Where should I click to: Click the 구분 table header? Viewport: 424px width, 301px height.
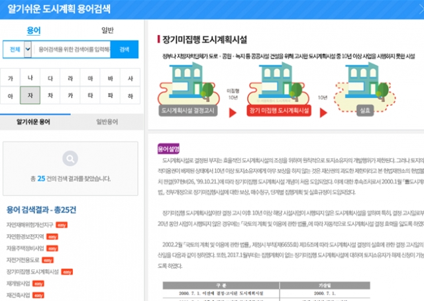(221, 285)
